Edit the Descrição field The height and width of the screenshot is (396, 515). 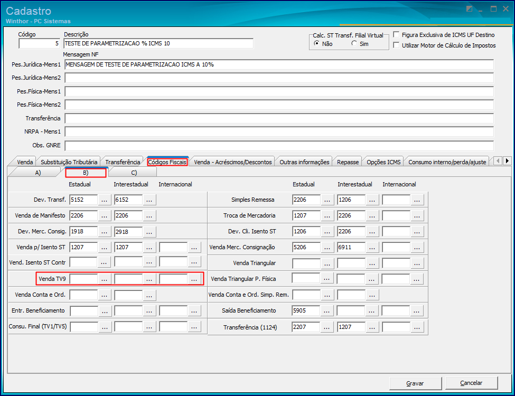[x=158, y=43]
